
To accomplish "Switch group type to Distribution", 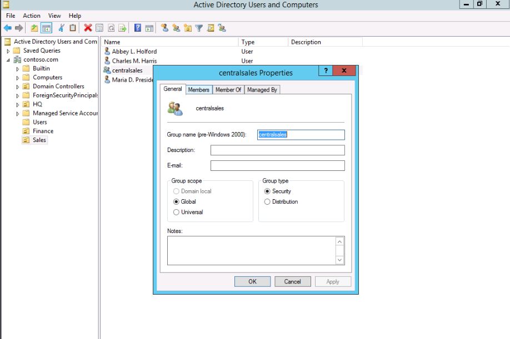I will point(267,201).
